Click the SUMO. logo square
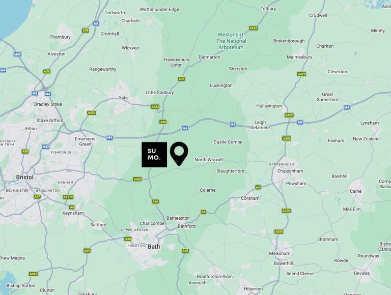Screen dimensions: 391x295 [154, 155]
